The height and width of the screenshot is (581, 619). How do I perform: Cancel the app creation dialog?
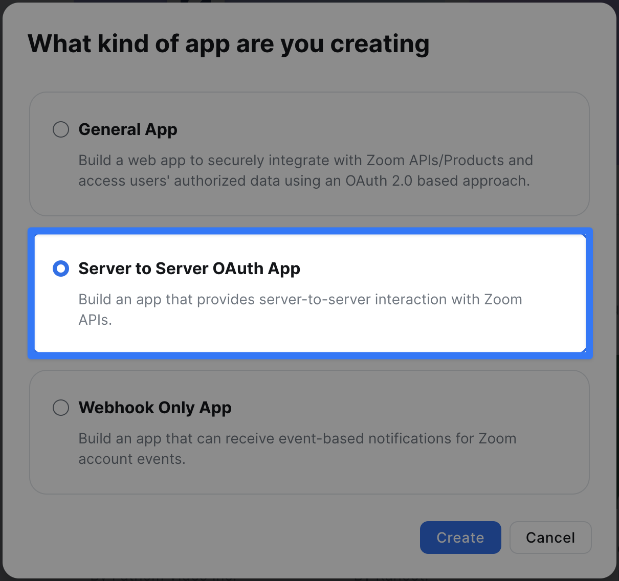[550, 538]
